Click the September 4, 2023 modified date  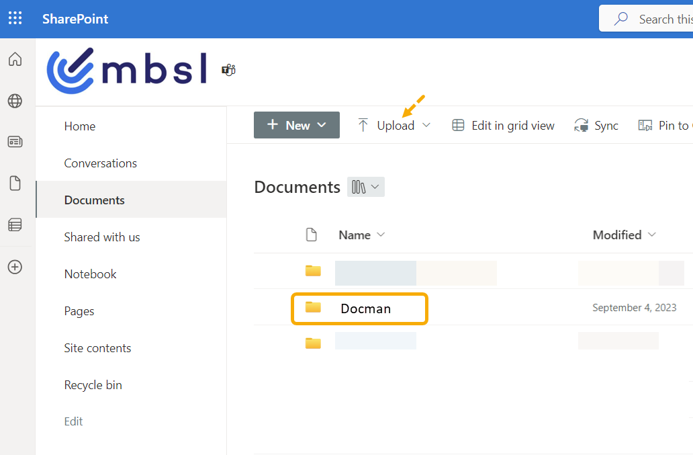635,308
